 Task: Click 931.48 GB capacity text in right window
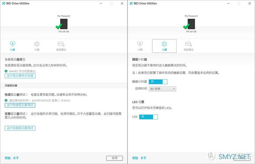(x=191, y=32)
